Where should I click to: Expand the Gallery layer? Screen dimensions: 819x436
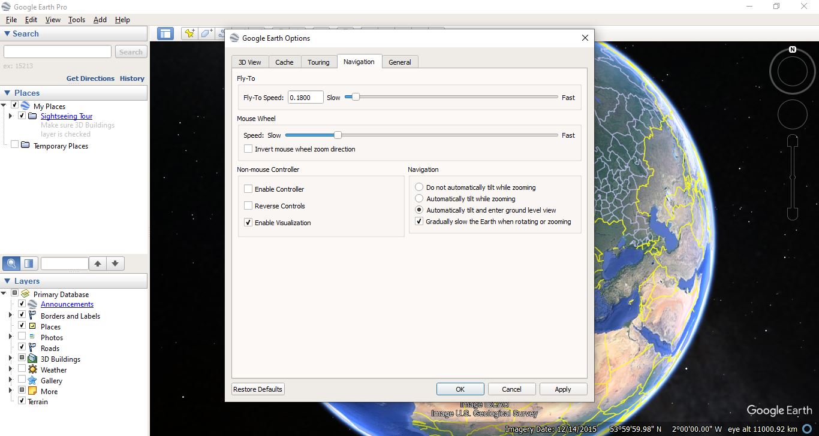[10, 380]
